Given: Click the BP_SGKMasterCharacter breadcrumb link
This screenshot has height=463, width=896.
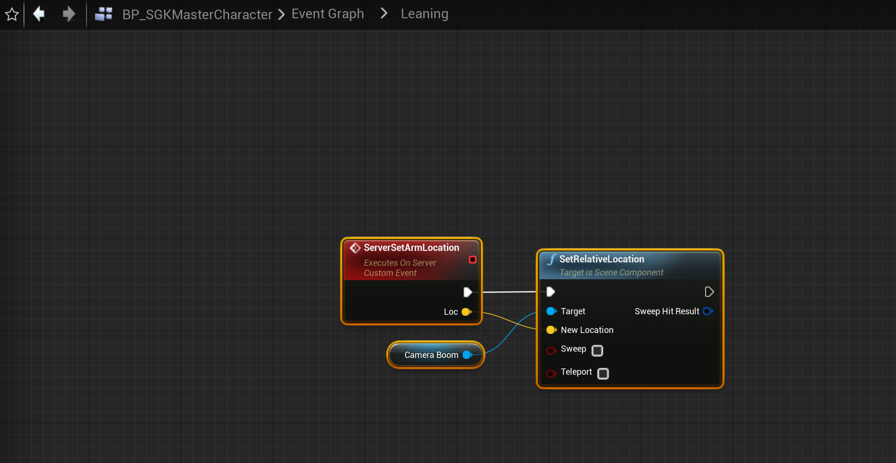Looking at the screenshot, I should click(x=197, y=14).
